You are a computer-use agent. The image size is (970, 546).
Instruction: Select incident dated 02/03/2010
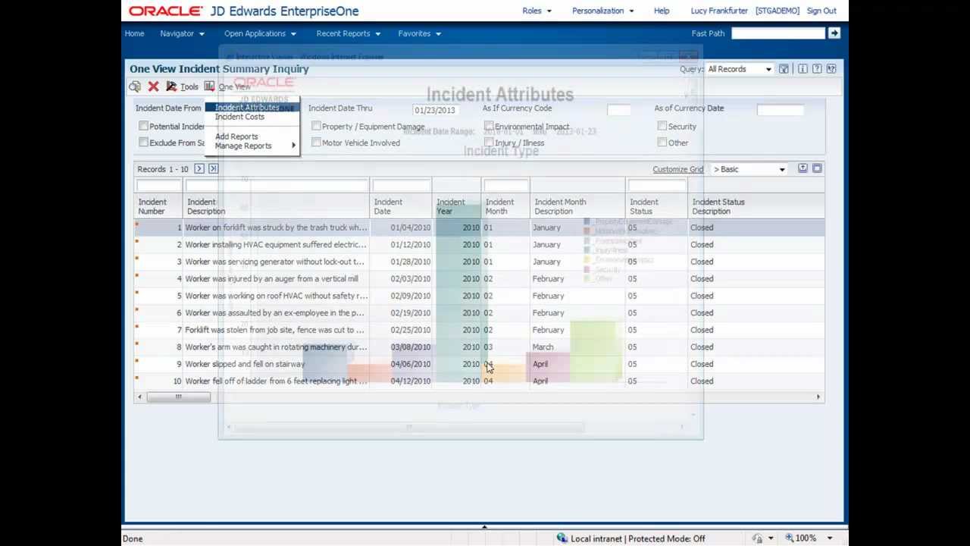[410, 278]
